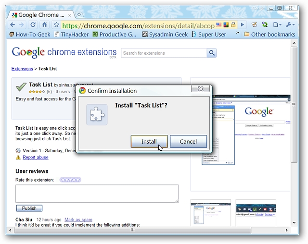
Task: Go to the Home page
Action: coord(45,24)
